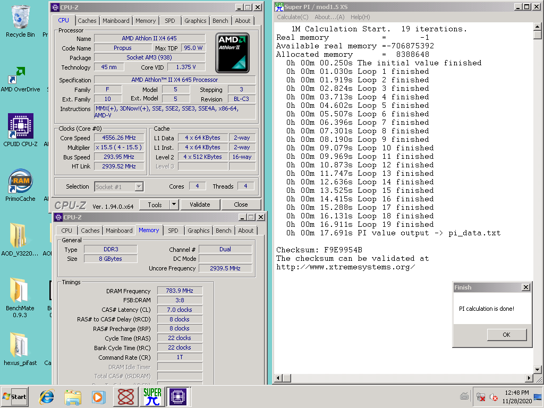Switch to Mainboard tab in top CPU-Z
The image size is (544, 408).
tap(116, 21)
